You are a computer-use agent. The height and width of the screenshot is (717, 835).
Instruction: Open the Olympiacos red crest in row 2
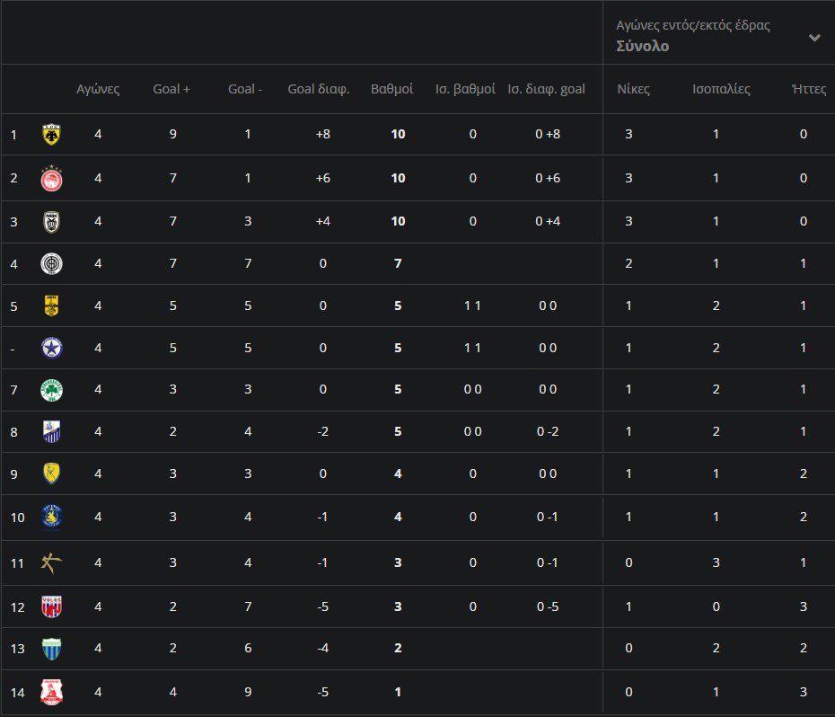[51, 178]
